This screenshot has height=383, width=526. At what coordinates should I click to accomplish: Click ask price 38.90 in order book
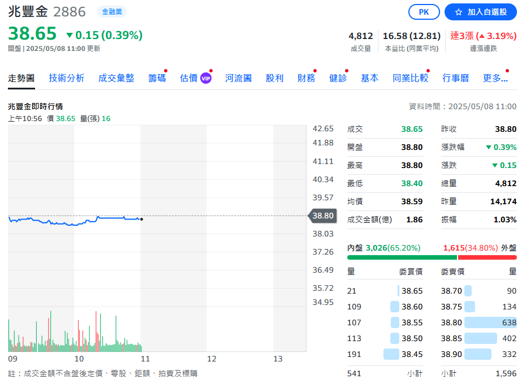tap(451, 354)
